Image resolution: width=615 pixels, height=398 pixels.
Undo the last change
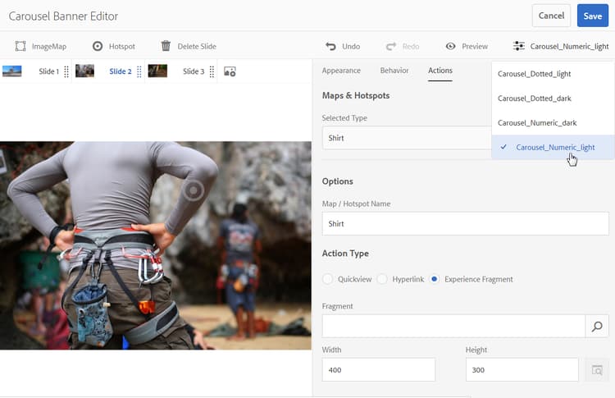[x=343, y=46]
